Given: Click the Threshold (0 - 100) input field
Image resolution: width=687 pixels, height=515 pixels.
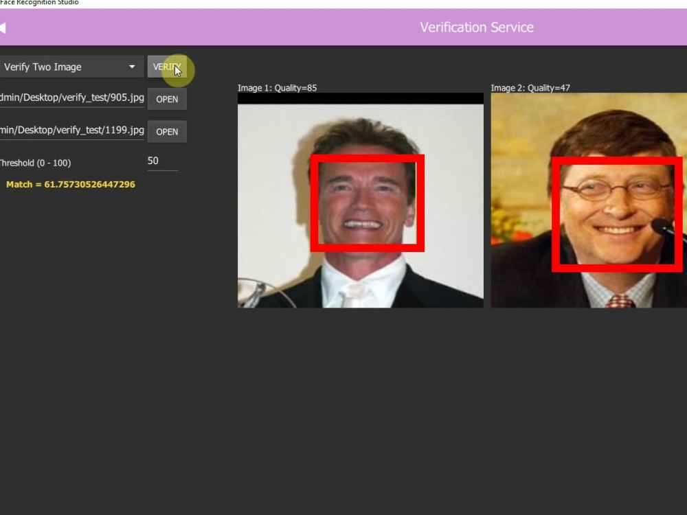Looking at the screenshot, I should point(163,160).
